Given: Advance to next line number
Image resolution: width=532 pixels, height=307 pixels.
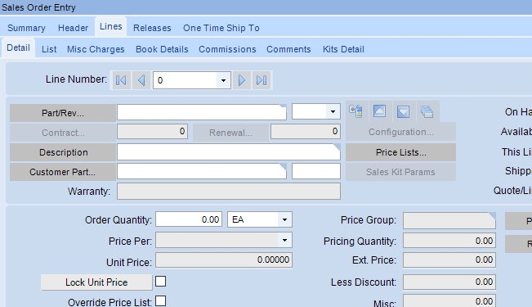Looking at the screenshot, I should point(242,80).
